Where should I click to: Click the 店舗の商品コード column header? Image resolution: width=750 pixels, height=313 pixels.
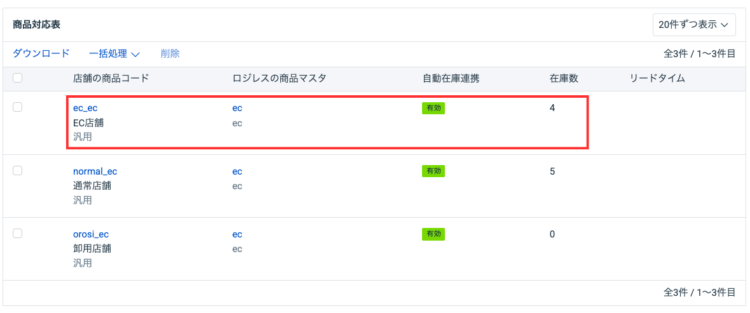click(x=111, y=79)
